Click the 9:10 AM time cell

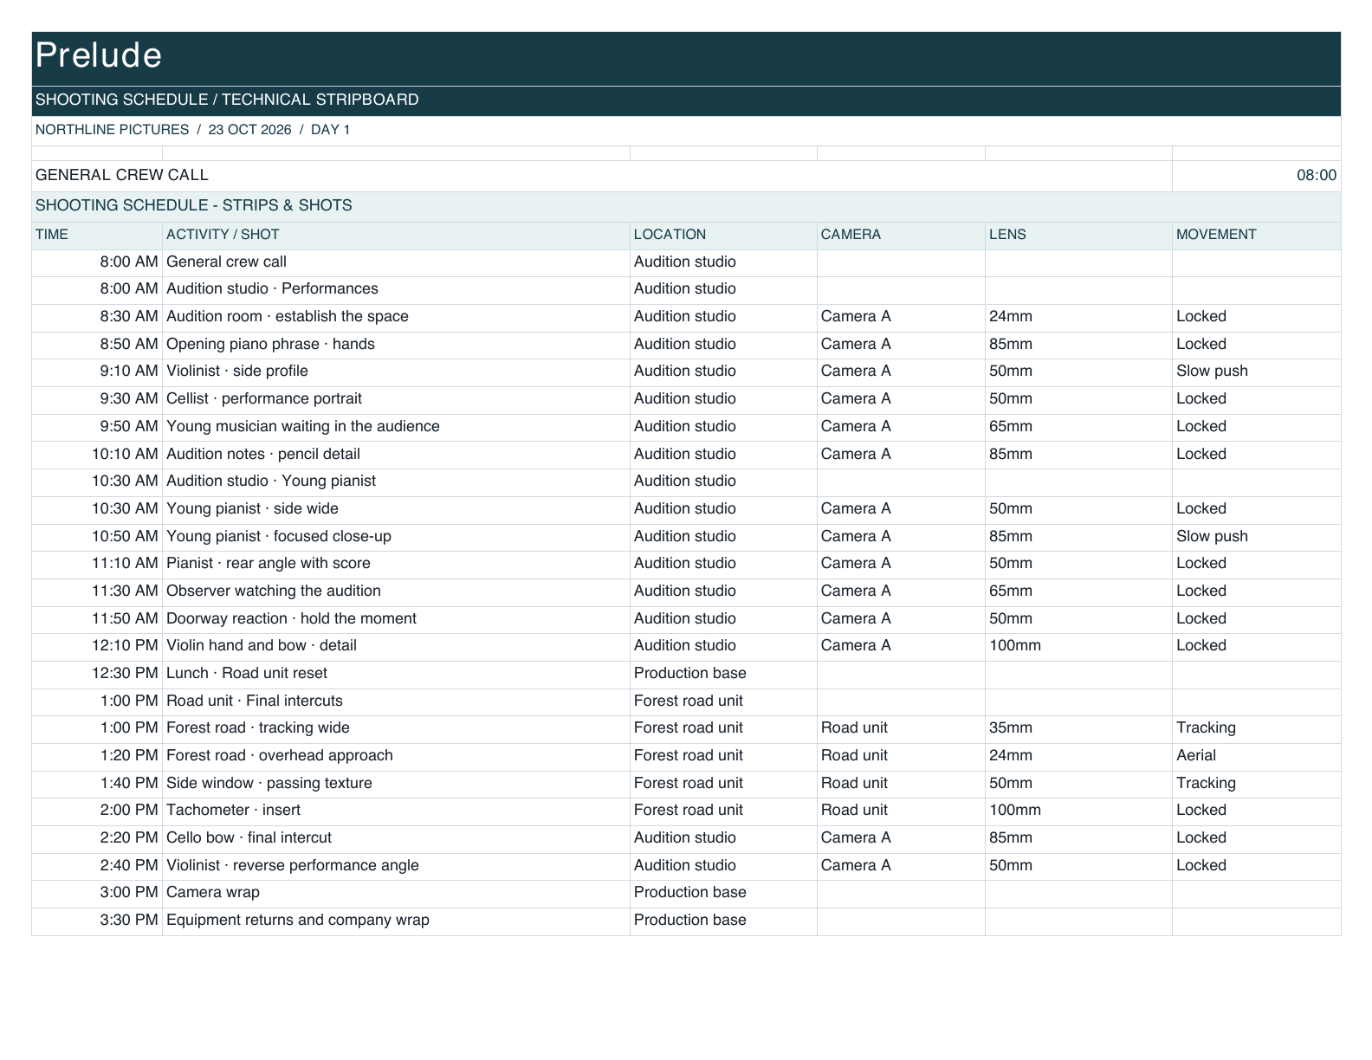(97, 372)
